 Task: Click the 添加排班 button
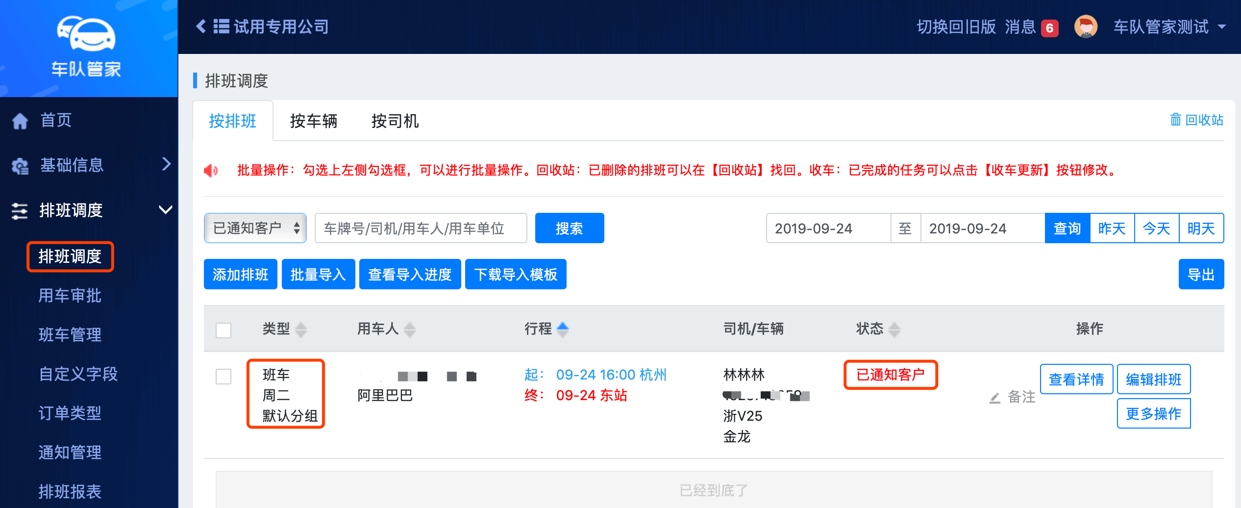240,274
